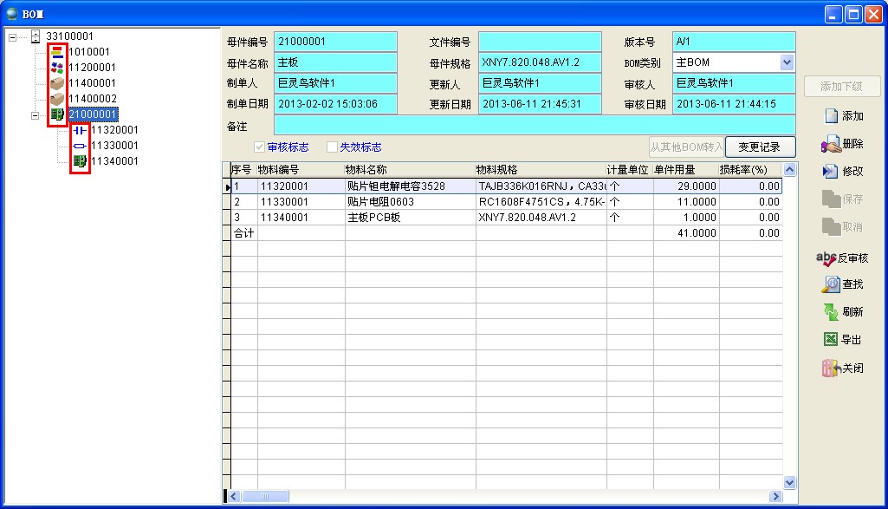Click the box icon beside 11400001
Viewport: 888px width, 509px height.
(57, 83)
